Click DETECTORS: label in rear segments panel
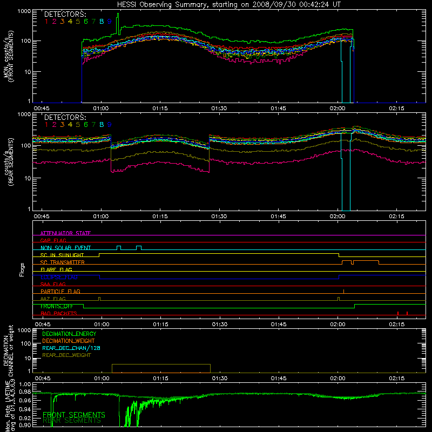Image resolution: width=432 pixels, height=432 pixels. 65,117
